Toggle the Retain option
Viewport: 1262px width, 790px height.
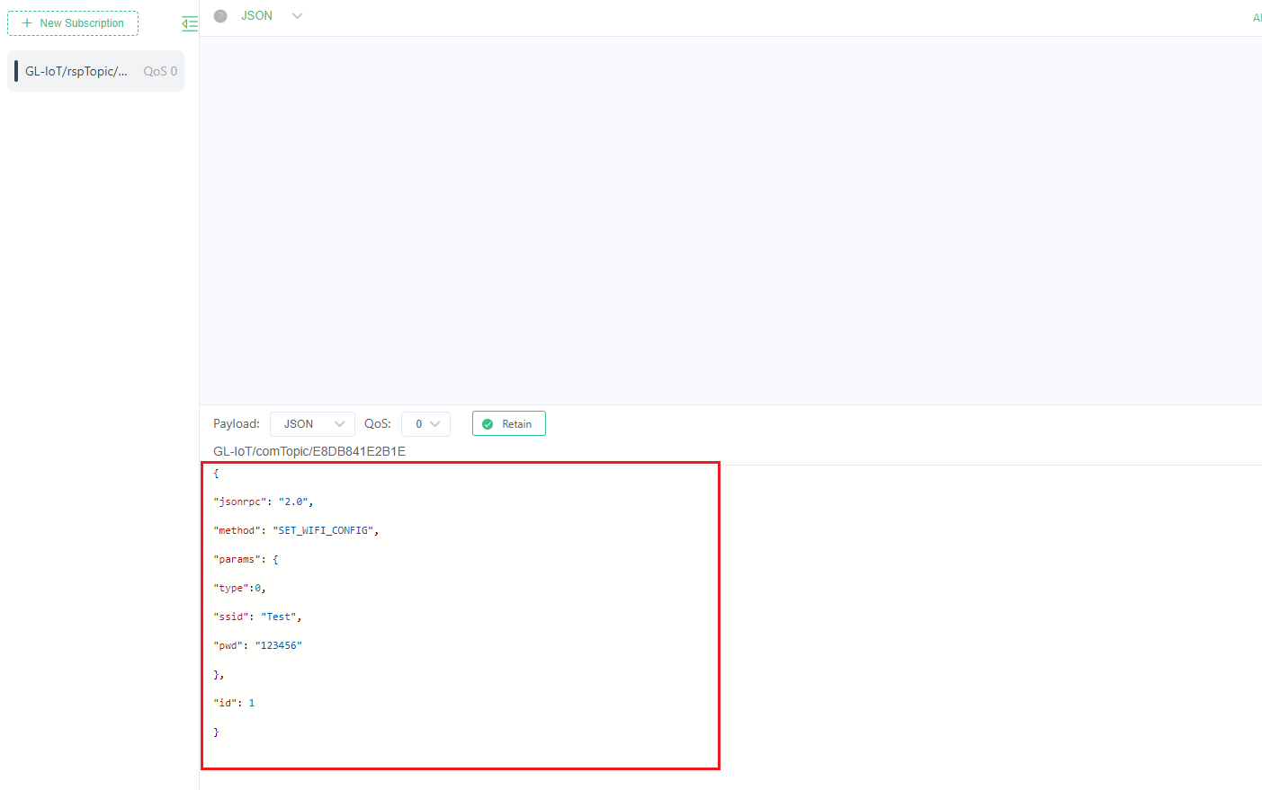509,424
